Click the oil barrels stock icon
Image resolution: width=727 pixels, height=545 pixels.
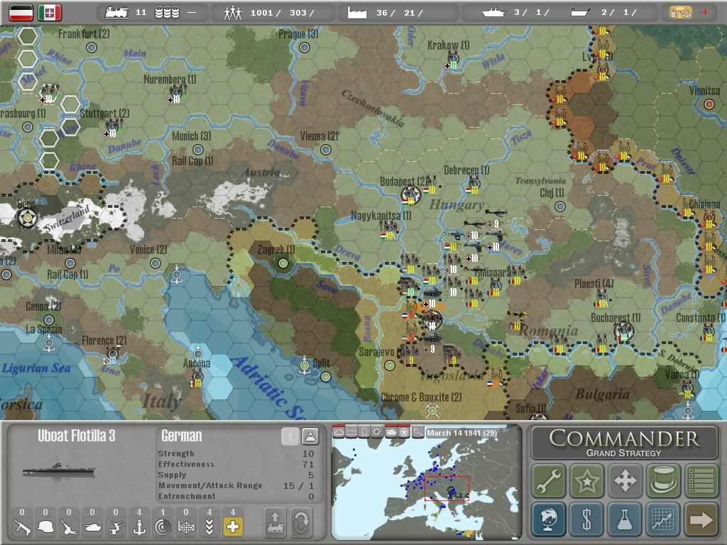pos(167,13)
